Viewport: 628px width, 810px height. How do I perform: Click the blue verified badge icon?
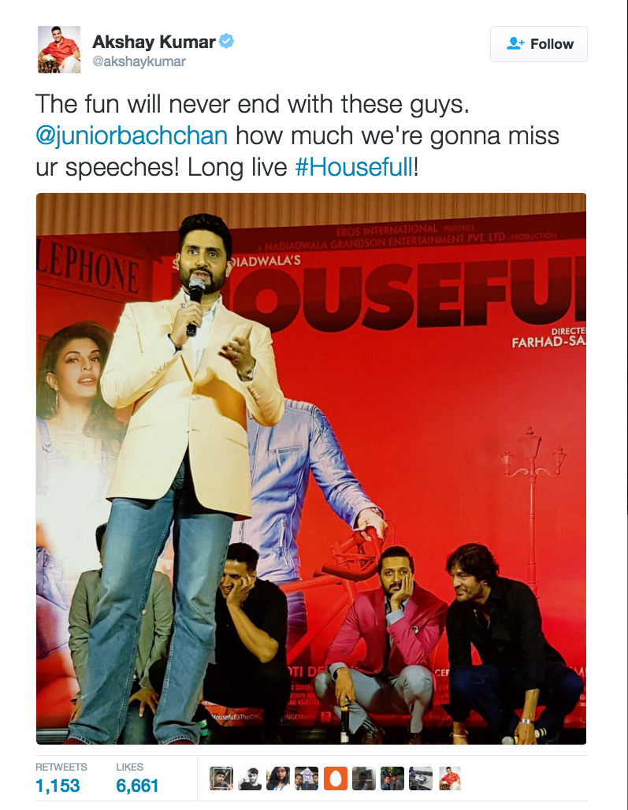click(x=226, y=41)
